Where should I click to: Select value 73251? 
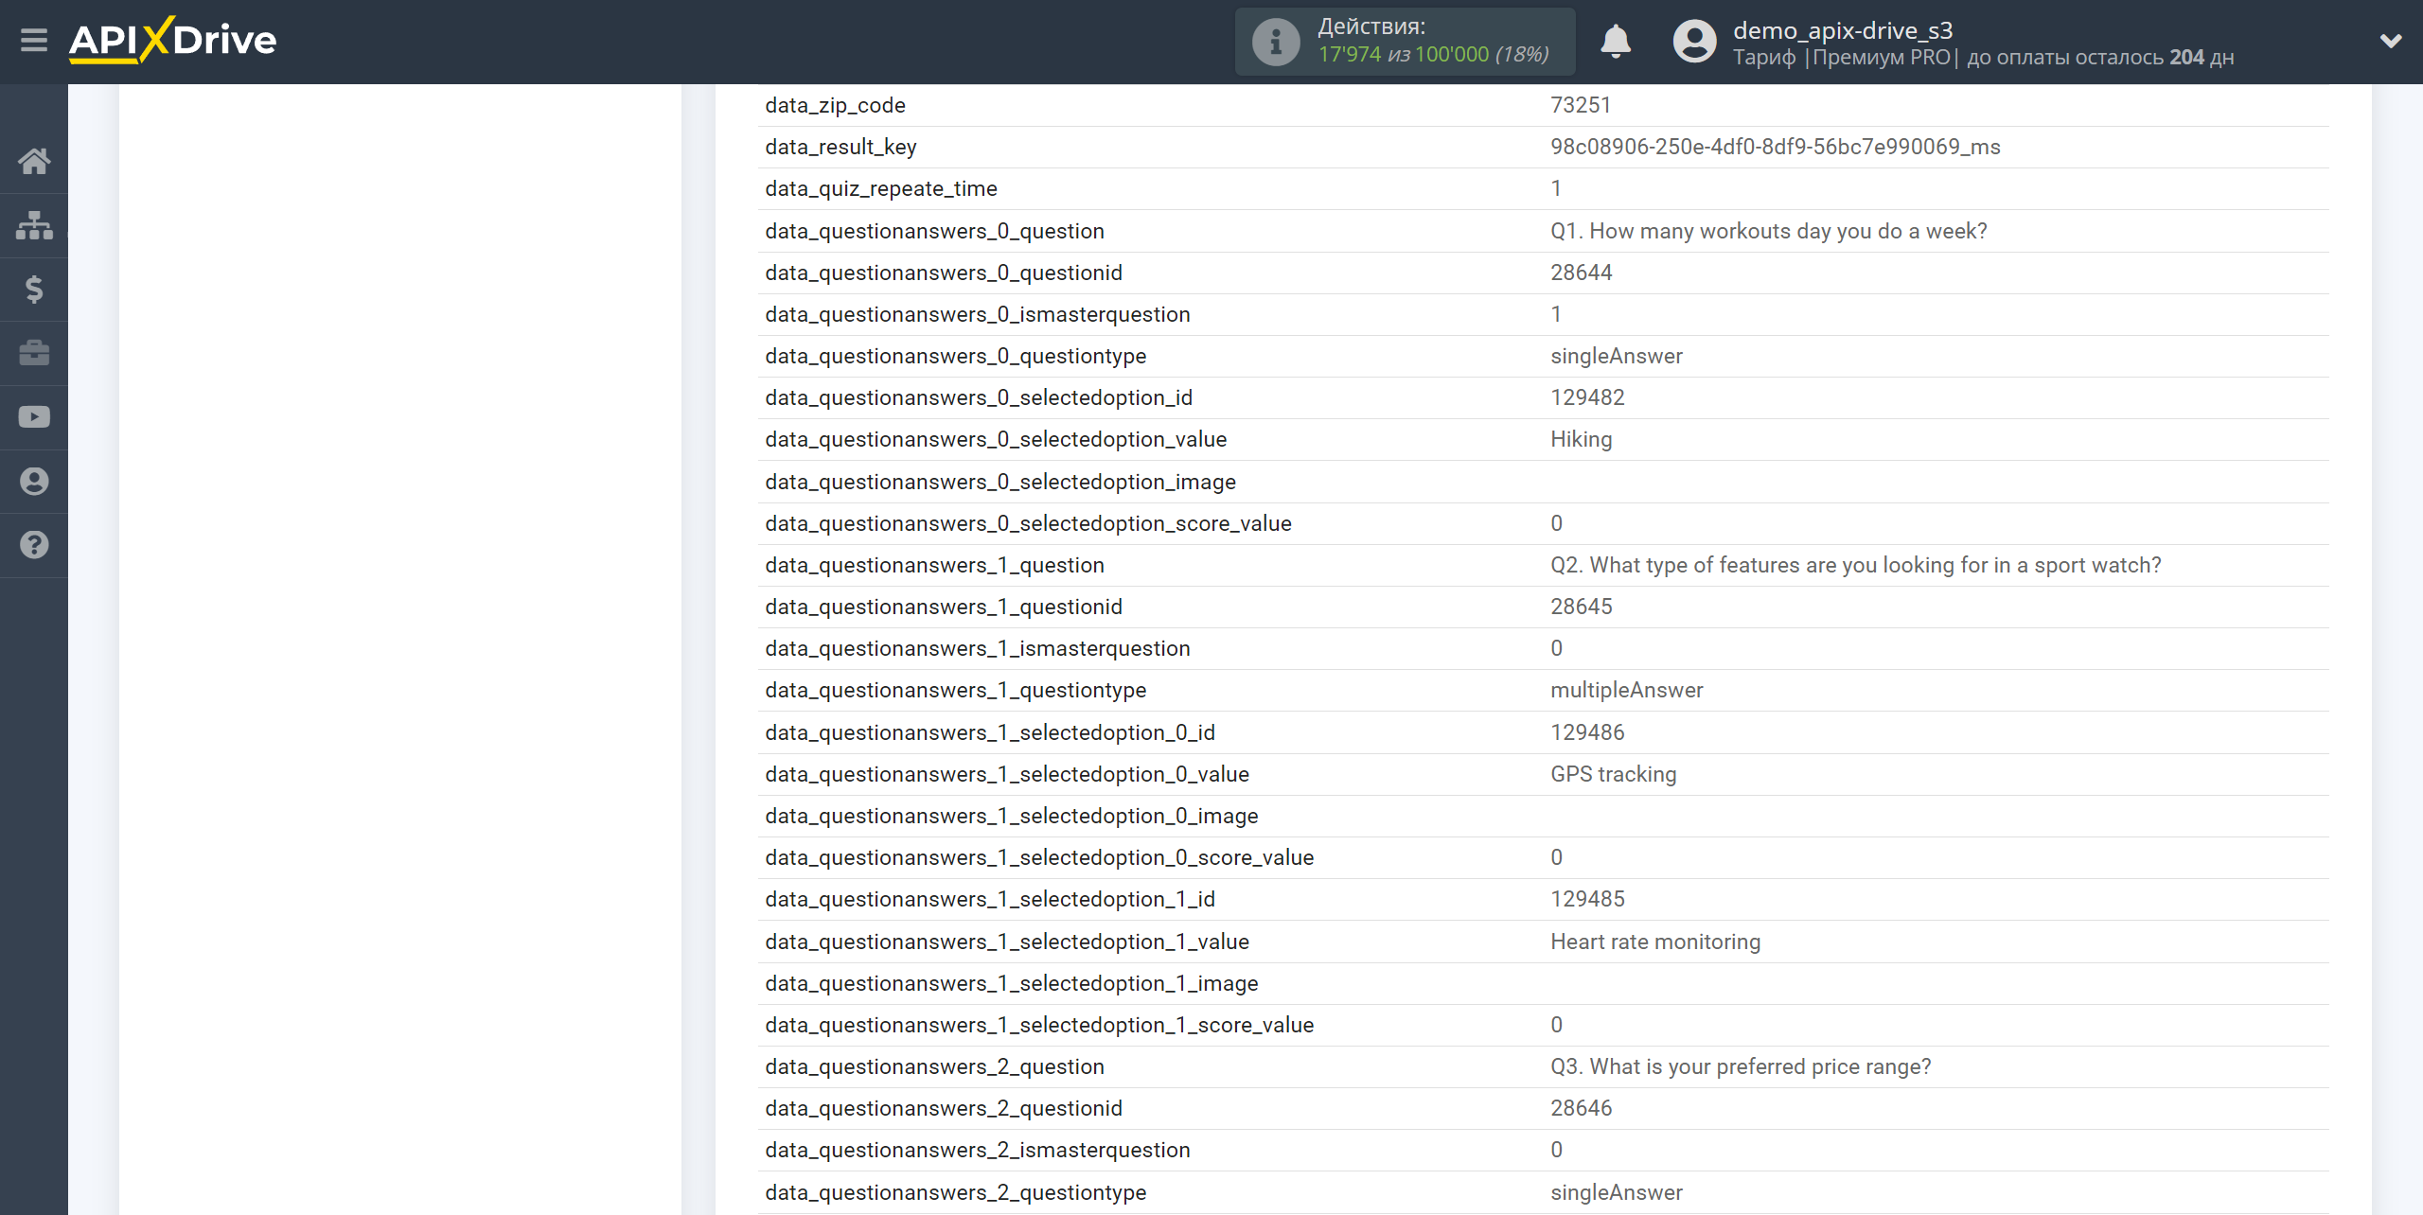pyautogui.click(x=1580, y=105)
